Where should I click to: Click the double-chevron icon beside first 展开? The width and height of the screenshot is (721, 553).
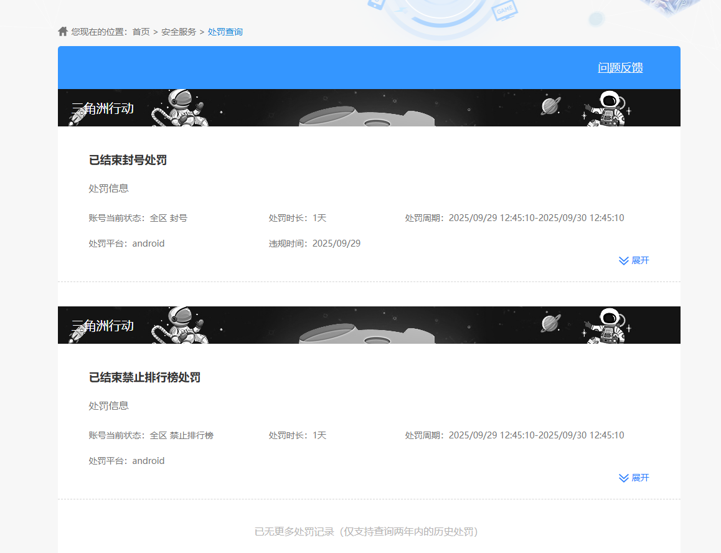pos(623,260)
